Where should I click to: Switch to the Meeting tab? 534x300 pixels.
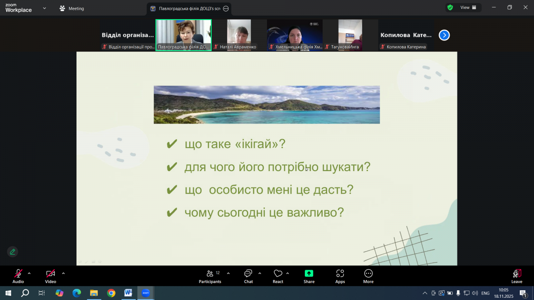(x=72, y=8)
